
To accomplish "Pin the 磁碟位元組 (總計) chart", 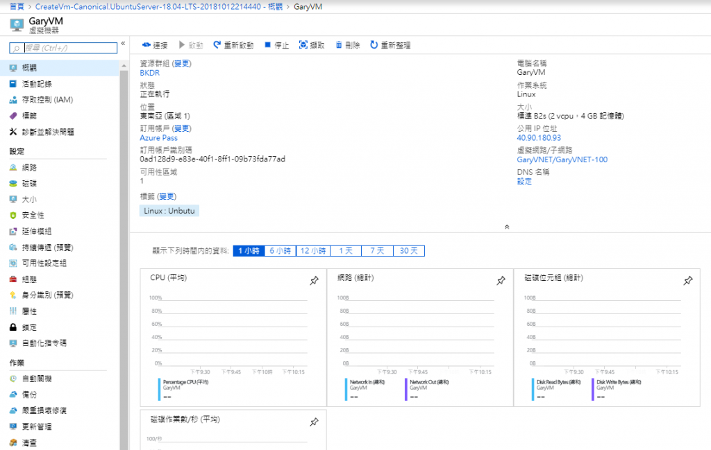I will click(x=688, y=281).
